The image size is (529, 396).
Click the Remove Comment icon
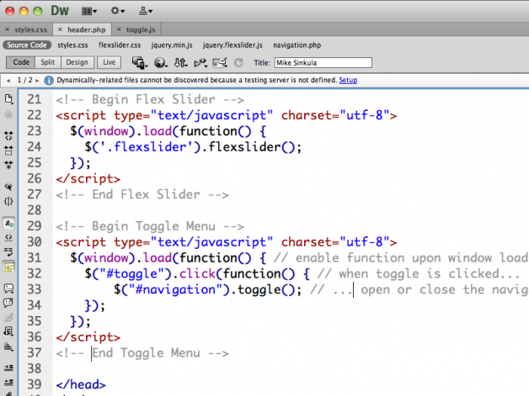(8, 303)
